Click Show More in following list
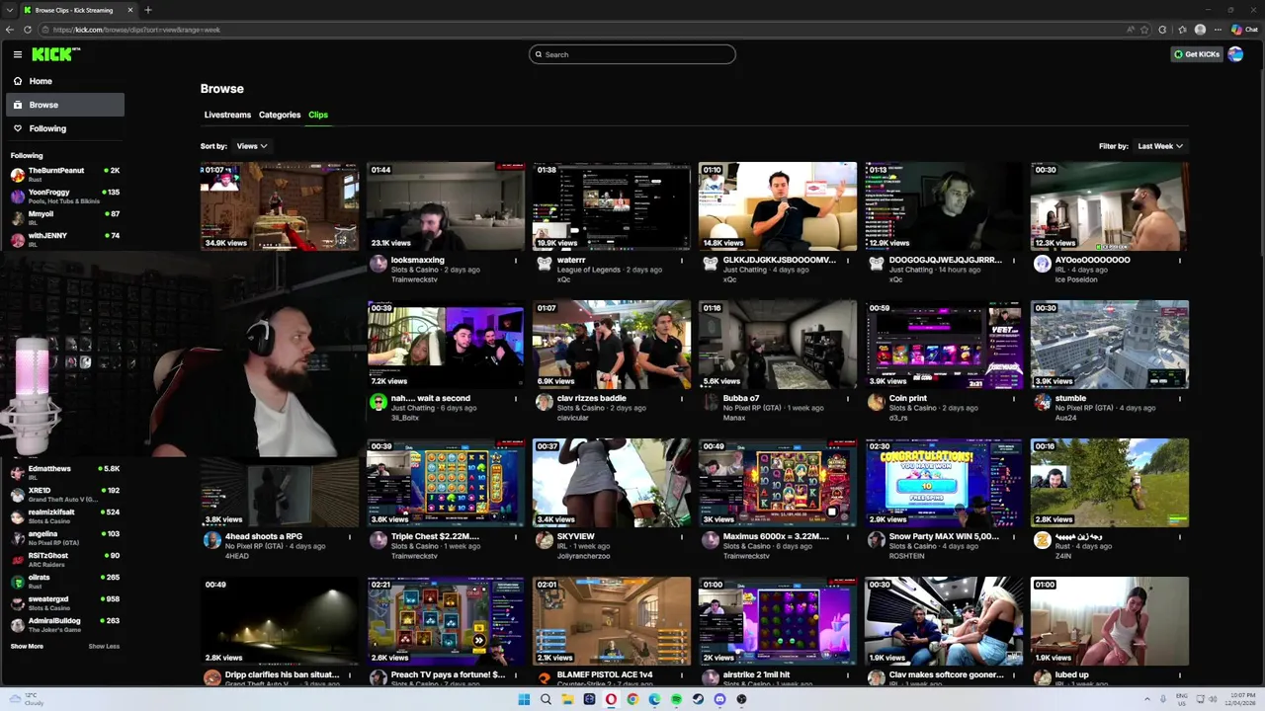Viewport: 1265px width, 711px height. [27, 646]
